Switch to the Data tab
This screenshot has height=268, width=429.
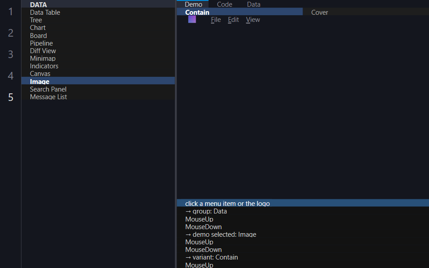click(x=254, y=4)
